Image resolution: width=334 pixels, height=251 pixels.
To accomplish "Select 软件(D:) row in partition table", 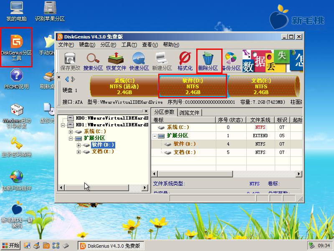I will pyautogui.click(x=227, y=144).
